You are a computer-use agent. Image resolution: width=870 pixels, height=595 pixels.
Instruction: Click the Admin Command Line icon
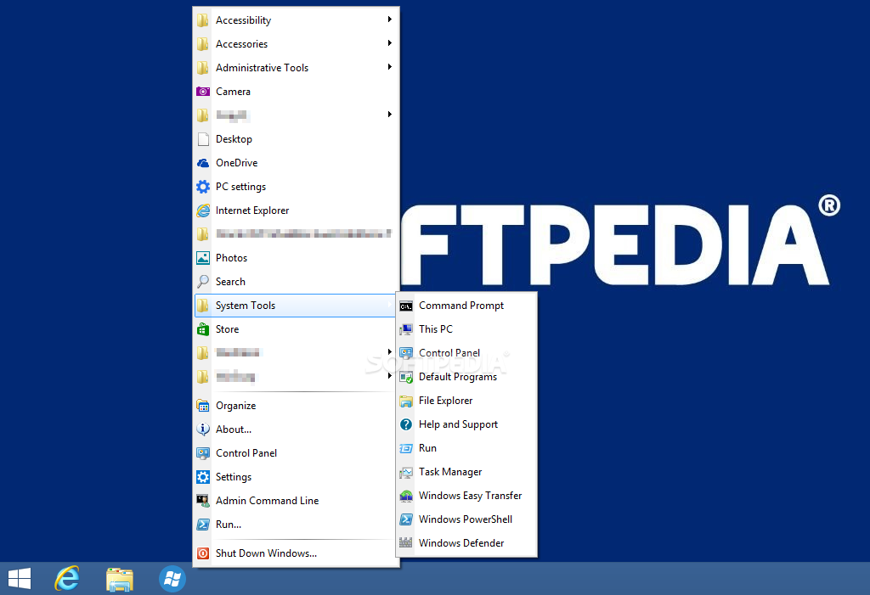pyautogui.click(x=203, y=501)
